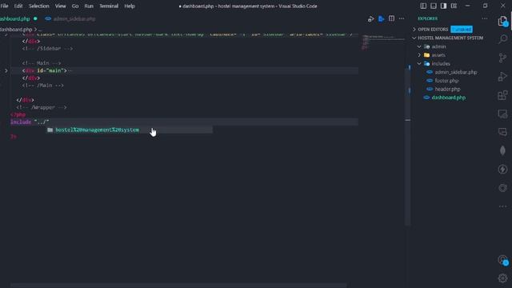
Task: Open header.php in the explorer
Action: (x=447, y=89)
